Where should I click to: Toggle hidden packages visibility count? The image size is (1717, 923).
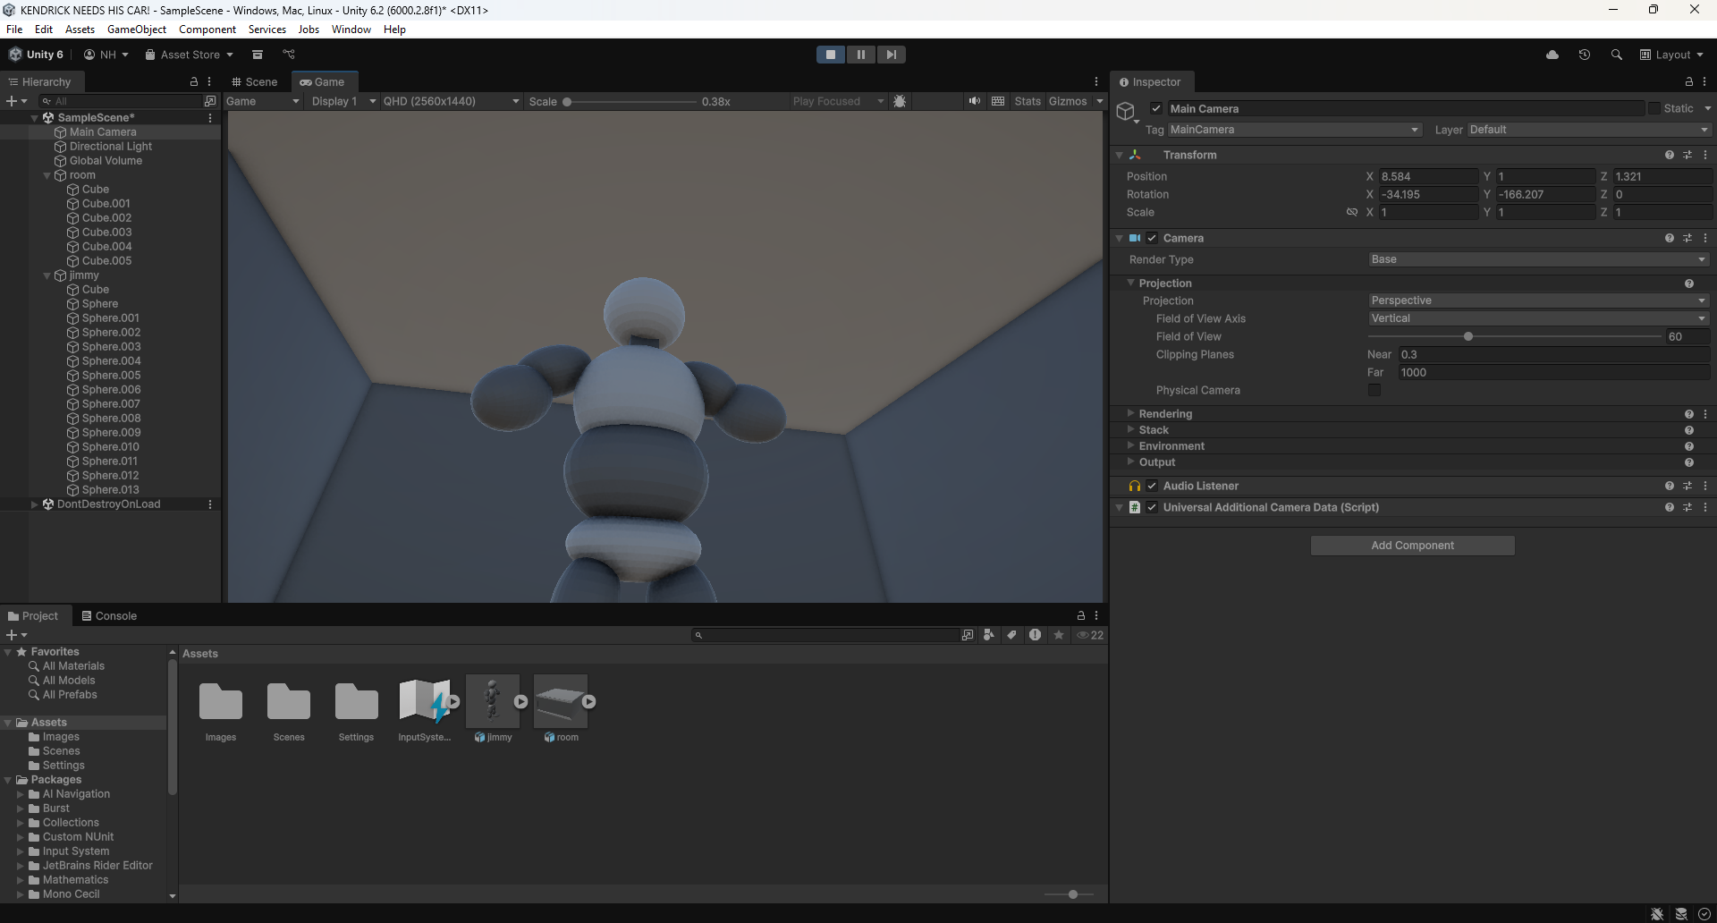pos(1090,635)
